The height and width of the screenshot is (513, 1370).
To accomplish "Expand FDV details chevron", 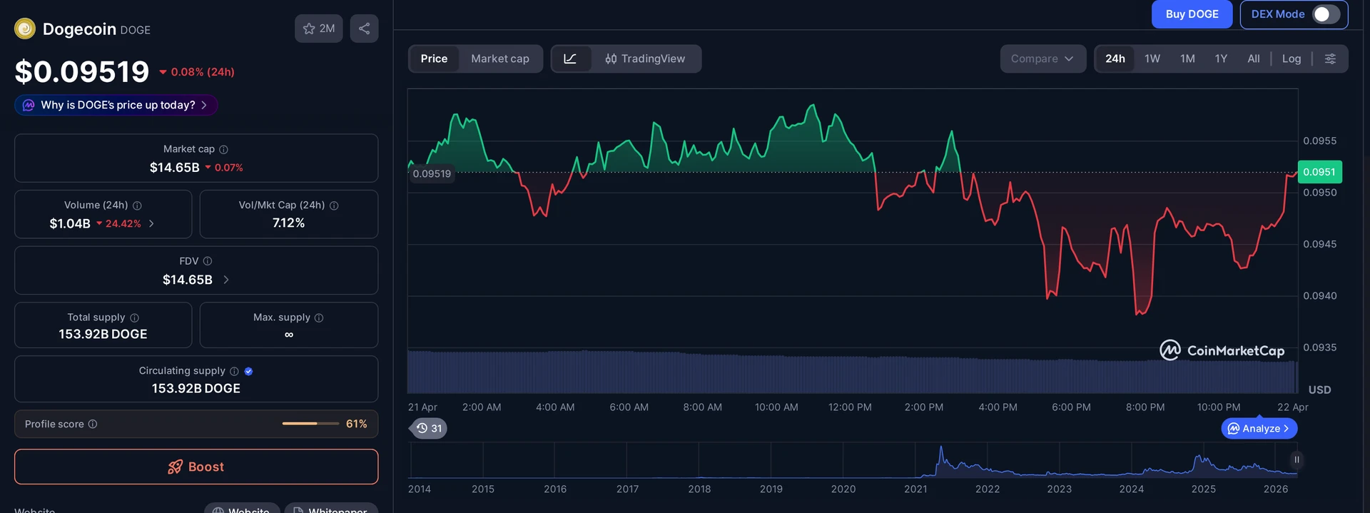I will pyautogui.click(x=226, y=280).
